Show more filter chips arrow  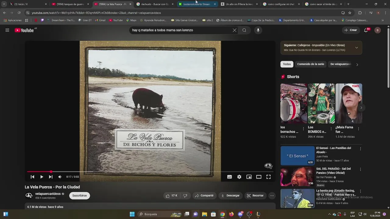357,64
